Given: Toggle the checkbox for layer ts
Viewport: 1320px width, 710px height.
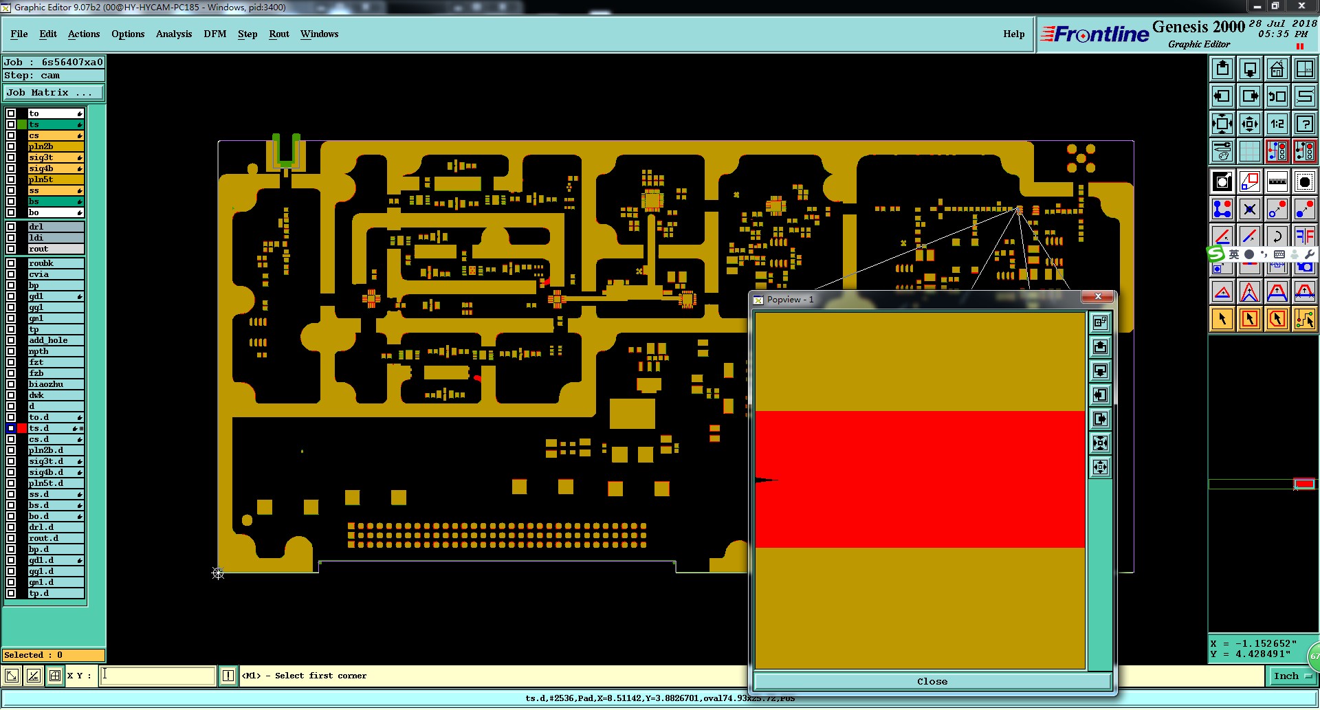Looking at the screenshot, I should (x=11, y=124).
